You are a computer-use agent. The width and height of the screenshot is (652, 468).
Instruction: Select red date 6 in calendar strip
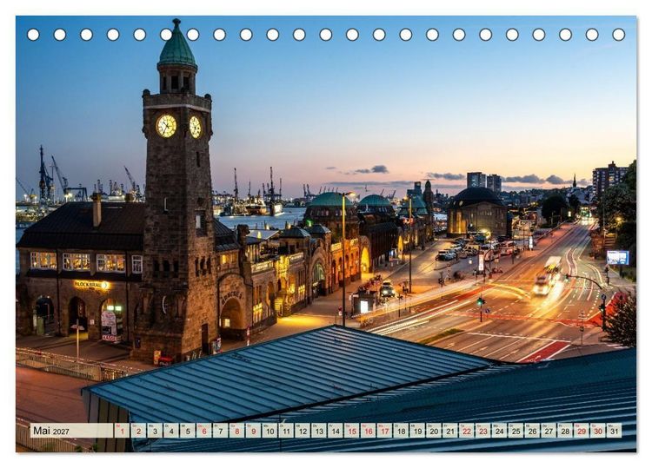[204, 431]
